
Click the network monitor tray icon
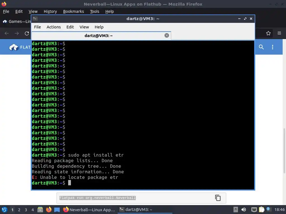254,210
